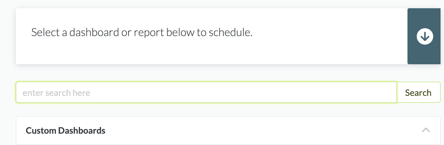Toggle the Custom Dashboards accordion row
The image size is (444, 145).
pyautogui.click(x=228, y=131)
